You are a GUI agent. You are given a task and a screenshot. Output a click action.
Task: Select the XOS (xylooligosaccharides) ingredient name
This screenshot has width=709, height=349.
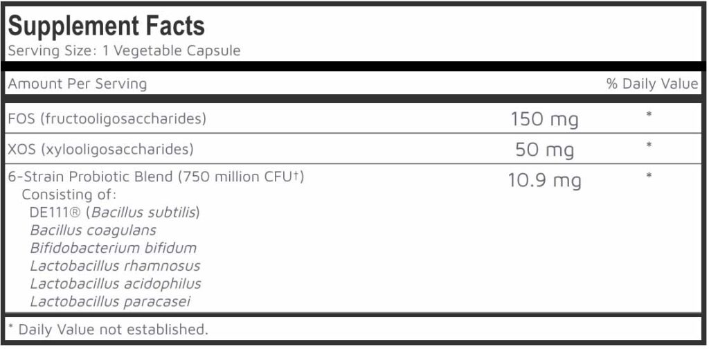[x=100, y=148]
